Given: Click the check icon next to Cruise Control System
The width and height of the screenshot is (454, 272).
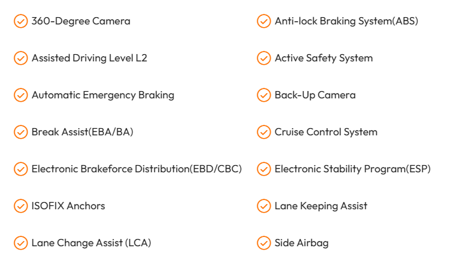Looking at the screenshot, I should pyautogui.click(x=264, y=132).
